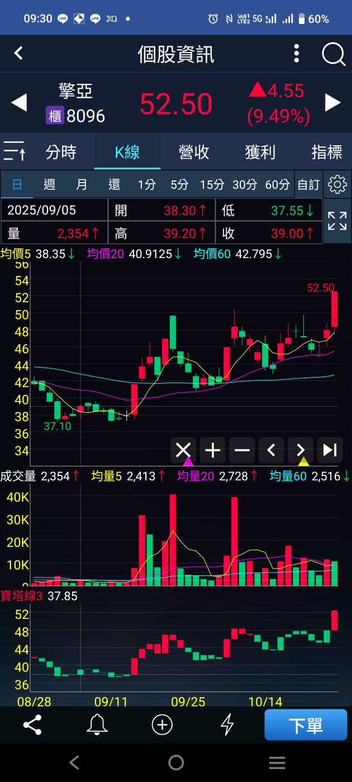The height and width of the screenshot is (782, 352).
Task: Open chart settings gear icon
Action: 337,184
